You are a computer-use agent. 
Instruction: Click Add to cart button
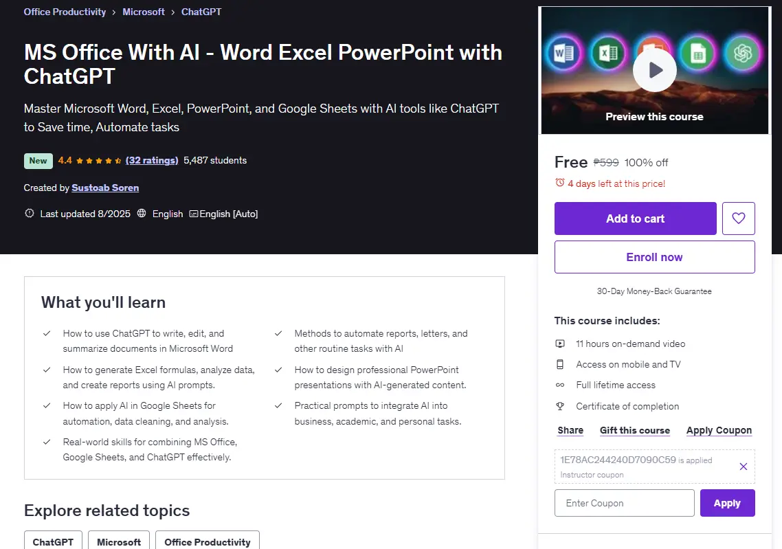point(636,219)
